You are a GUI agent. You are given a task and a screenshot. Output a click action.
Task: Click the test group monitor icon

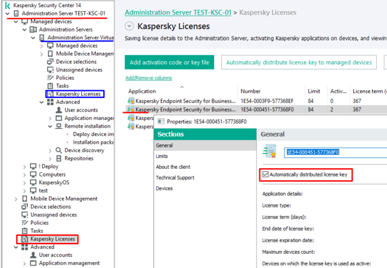[33, 191]
